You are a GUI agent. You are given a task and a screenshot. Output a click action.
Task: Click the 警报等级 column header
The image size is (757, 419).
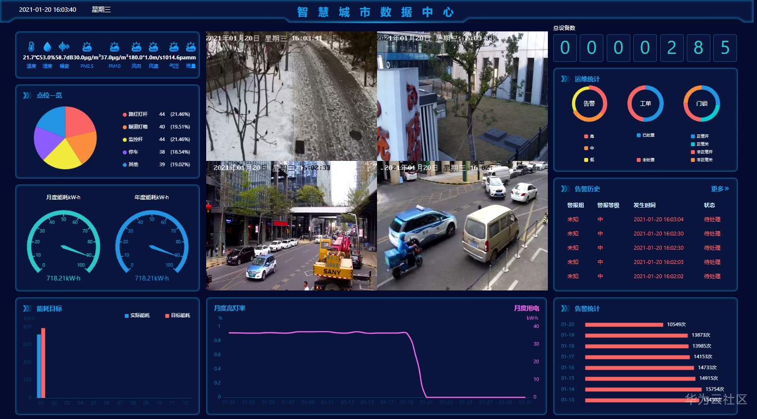point(608,205)
